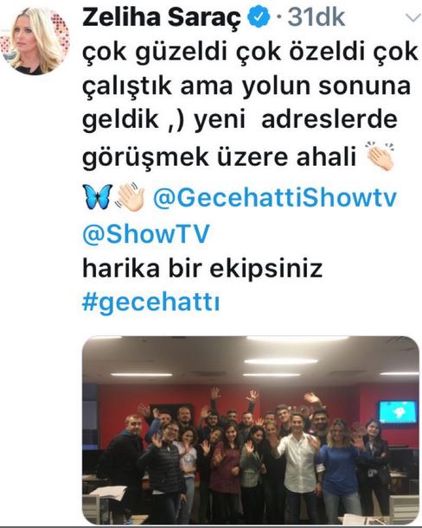422x528 pixels.
Task: Click the clapping hands emoji
Action: point(380,157)
